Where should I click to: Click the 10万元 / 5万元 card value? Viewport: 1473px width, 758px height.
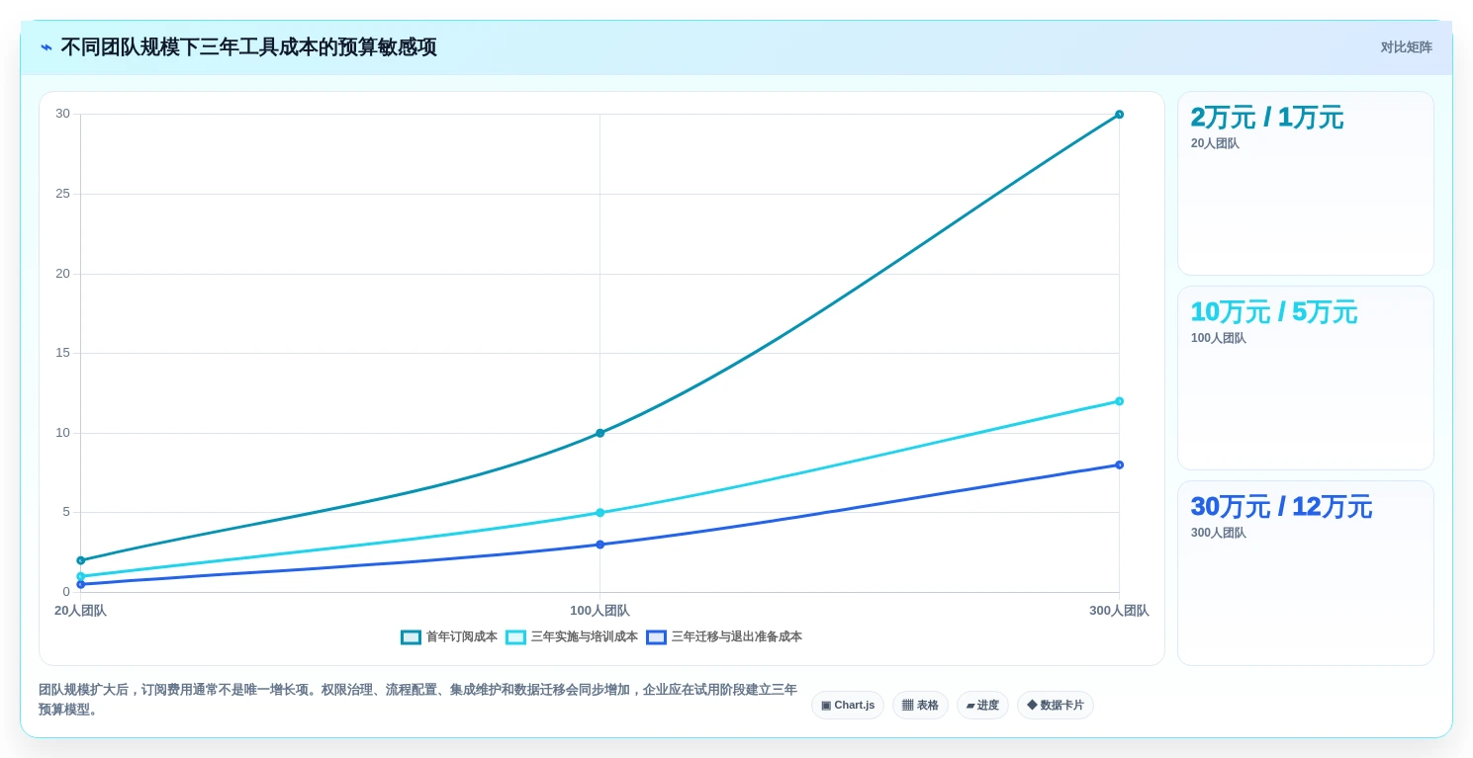1273,312
